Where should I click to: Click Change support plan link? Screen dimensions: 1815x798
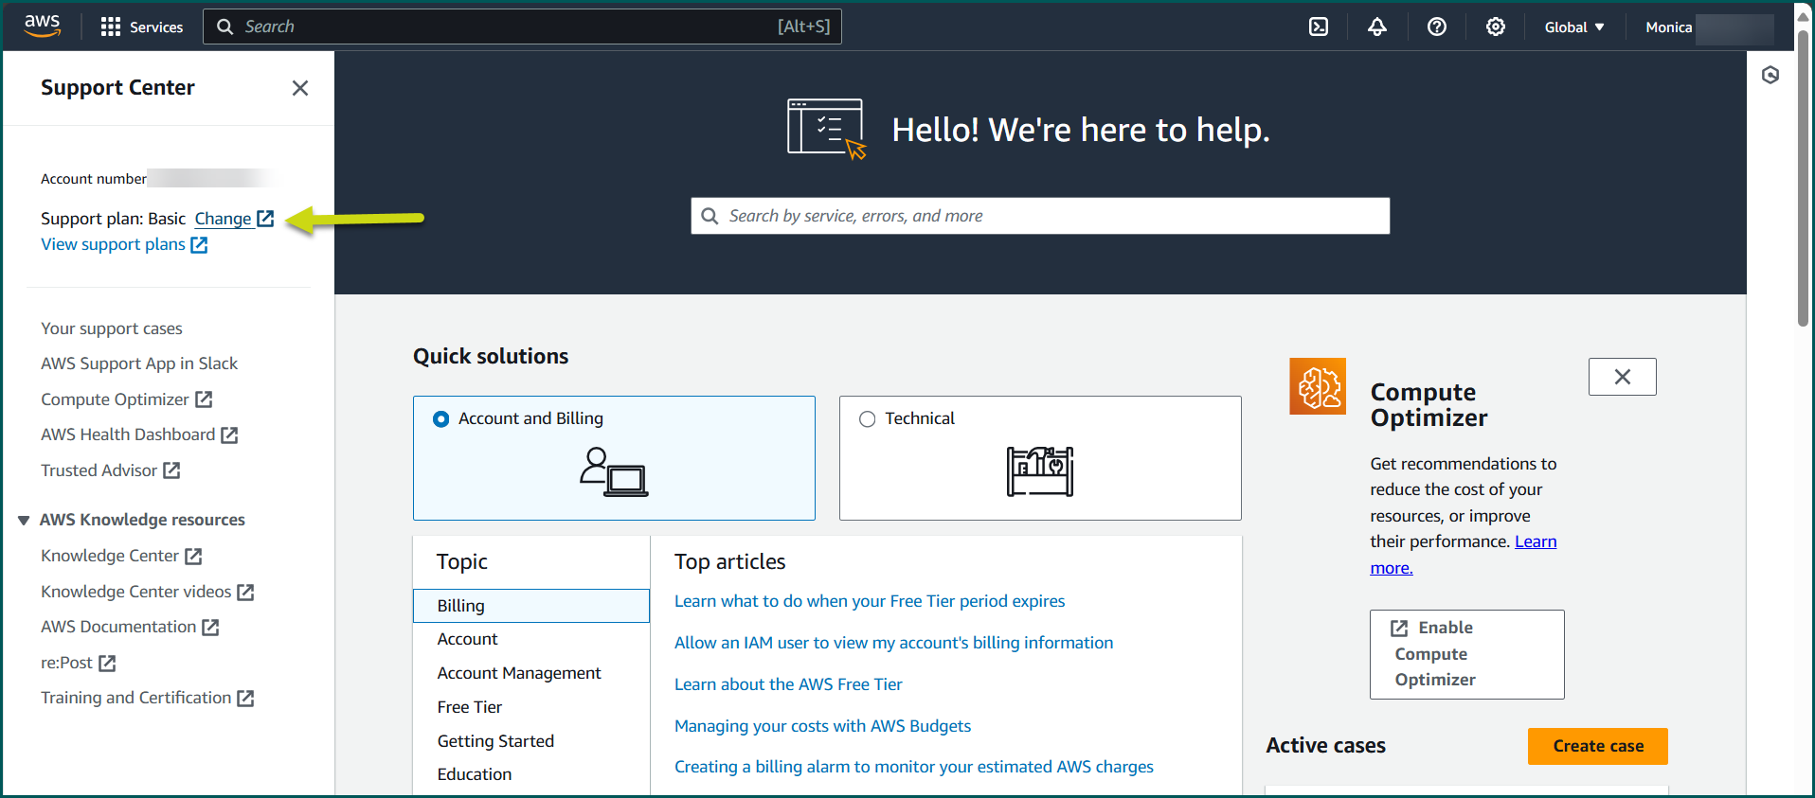point(224,219)
